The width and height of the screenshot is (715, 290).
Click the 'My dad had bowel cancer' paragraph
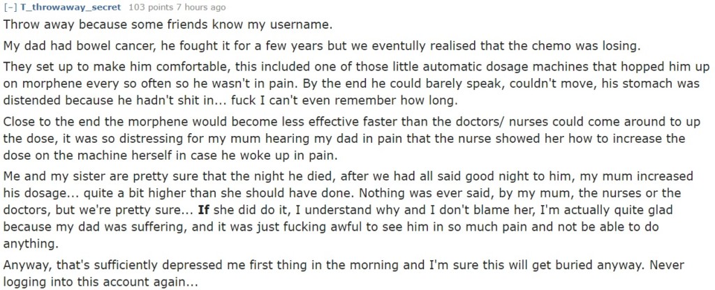click(x=279, y=46)
